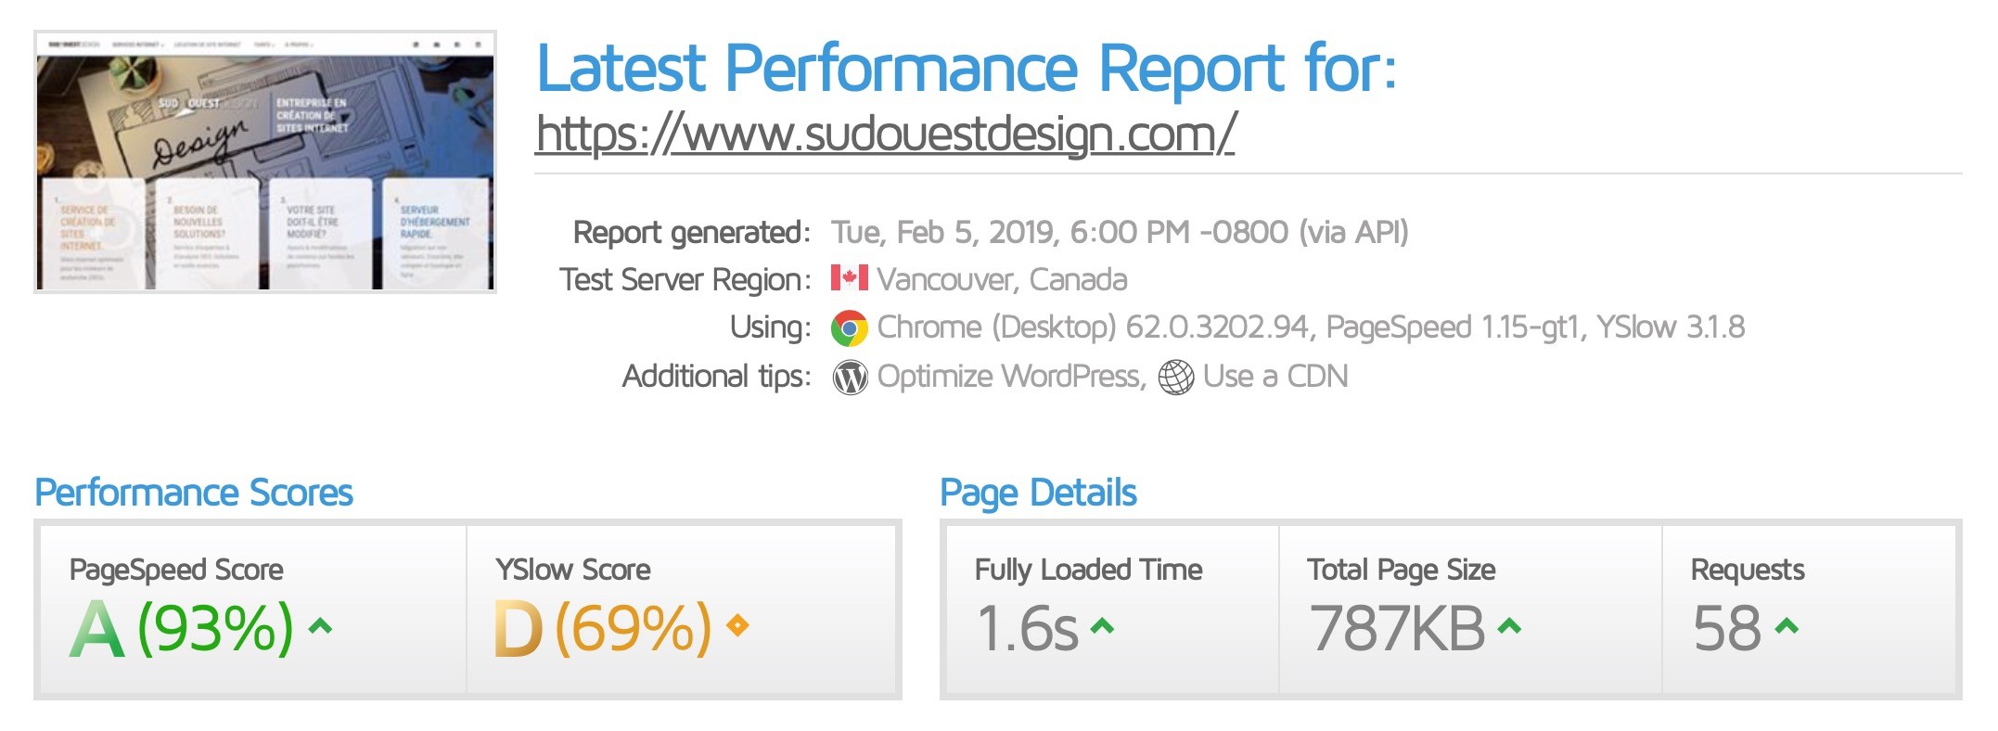Image resolution: width=1998 pixels, height=731 pixels.
Task: Select the PageSpeed Score A (93%) grade
Action: point(182,629)
